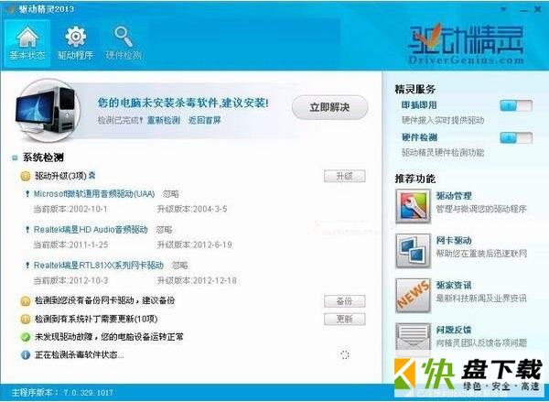This screenshot has width=549, height=402.
Task: Ignore the Microsoft UAA audio driver update
Action: coord(170,194)
